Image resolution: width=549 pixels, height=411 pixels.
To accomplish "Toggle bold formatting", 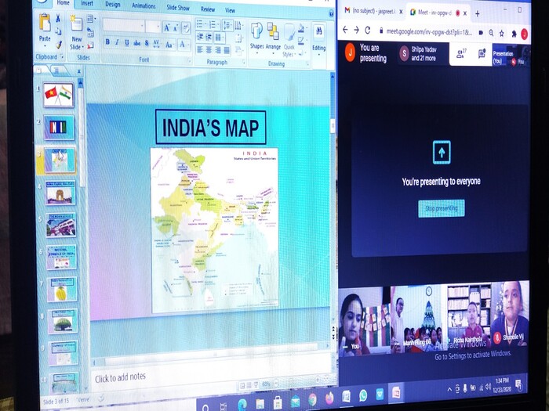I will click(x=107, y=42).
